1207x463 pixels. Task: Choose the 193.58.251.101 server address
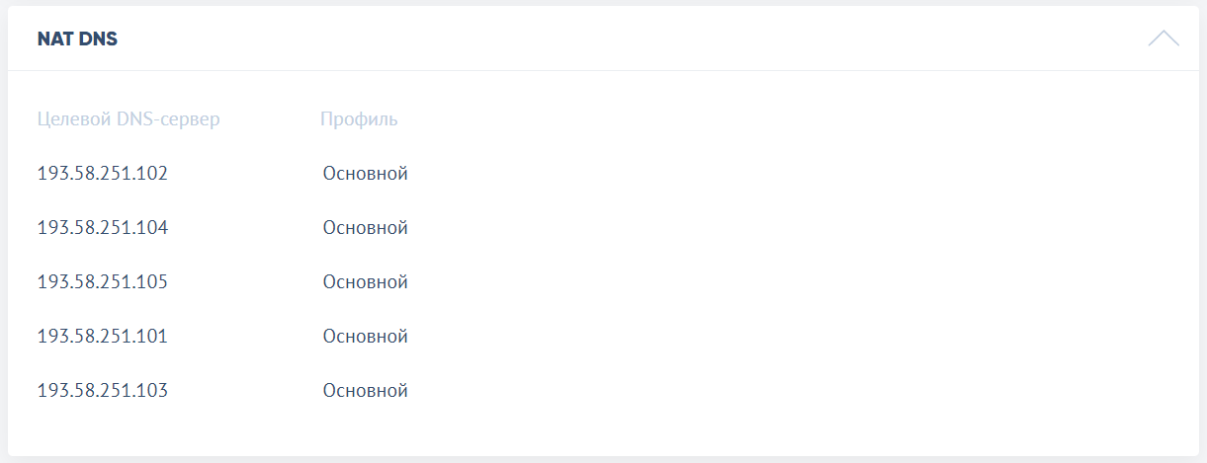[x=103, y=337]
